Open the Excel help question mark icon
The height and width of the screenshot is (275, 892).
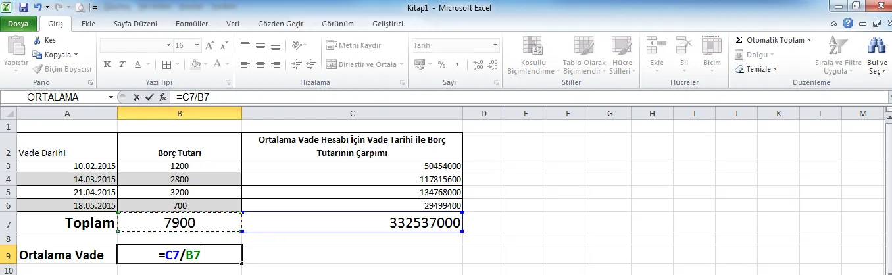(x=848, y=24)
